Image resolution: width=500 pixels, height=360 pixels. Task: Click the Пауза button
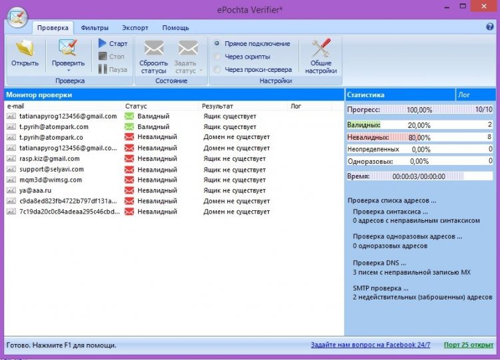(x=113, y=69)
